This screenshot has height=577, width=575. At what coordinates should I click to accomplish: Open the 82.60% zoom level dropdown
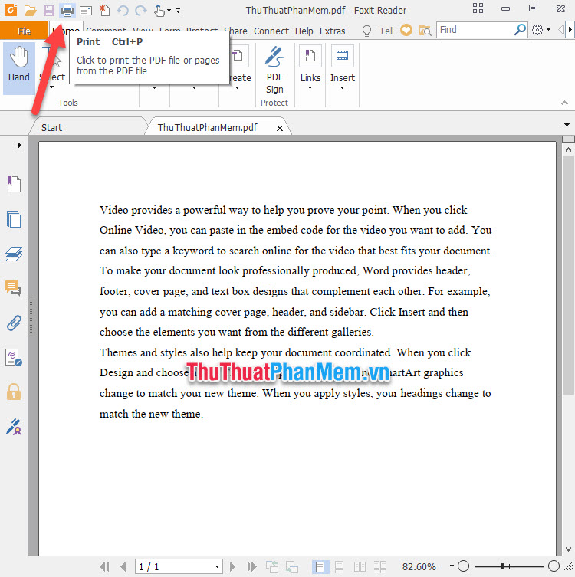452,566
